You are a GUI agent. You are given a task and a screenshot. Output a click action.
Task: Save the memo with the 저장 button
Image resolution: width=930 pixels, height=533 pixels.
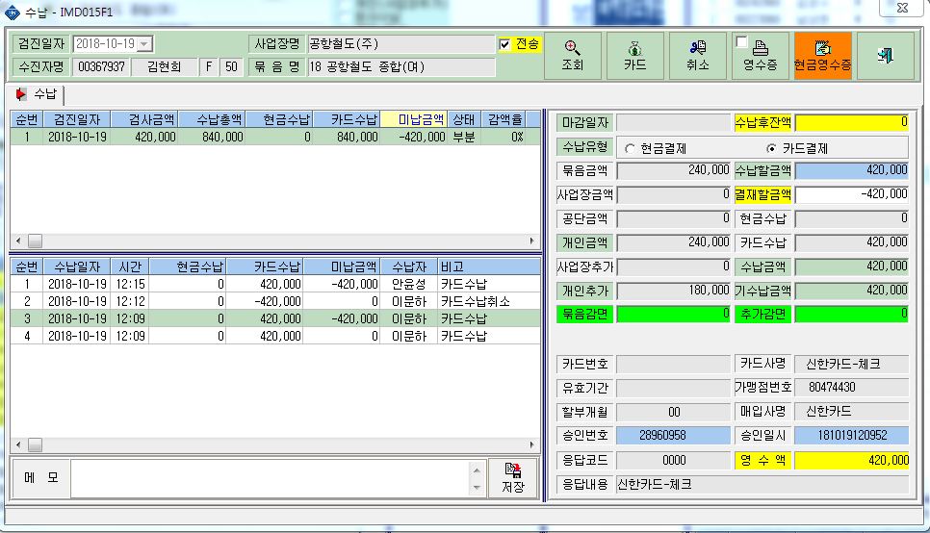pos(513,478)
